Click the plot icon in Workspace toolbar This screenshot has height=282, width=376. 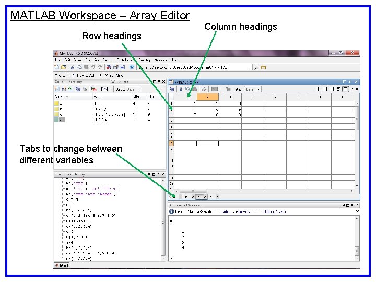pos(104,89)
